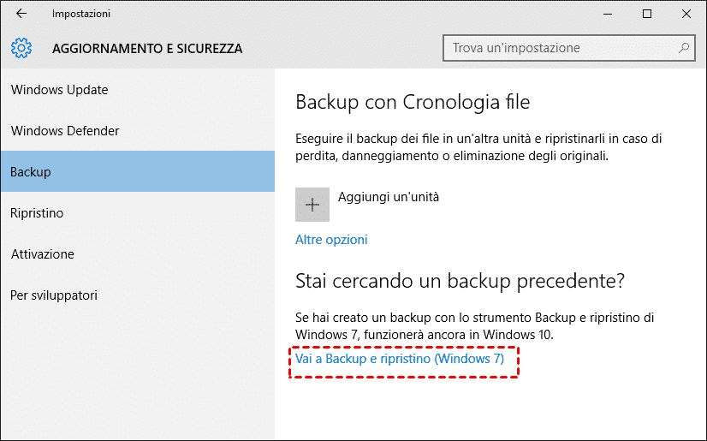Click the 'Impostazioni' window title text
This screenshot has height=441, width=707.
pyautogui.click(x=81, y=14)
